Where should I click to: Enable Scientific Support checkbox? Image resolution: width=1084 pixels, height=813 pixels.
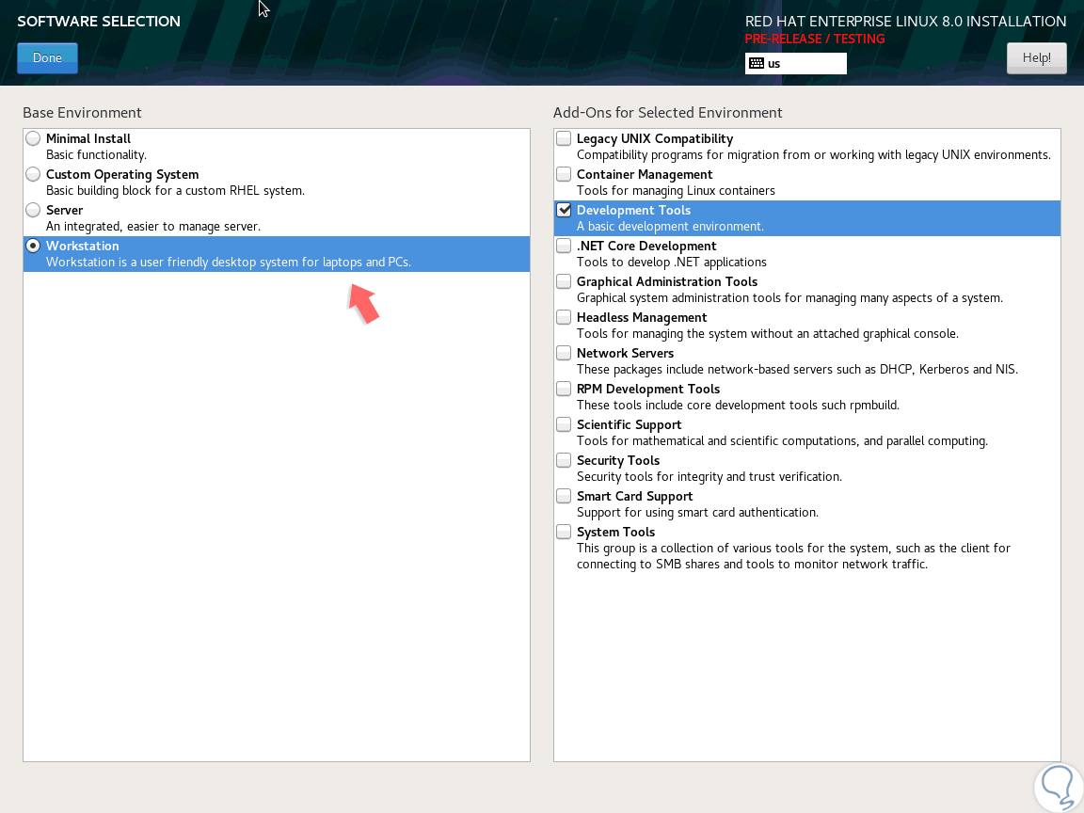[x=564, y=424]
